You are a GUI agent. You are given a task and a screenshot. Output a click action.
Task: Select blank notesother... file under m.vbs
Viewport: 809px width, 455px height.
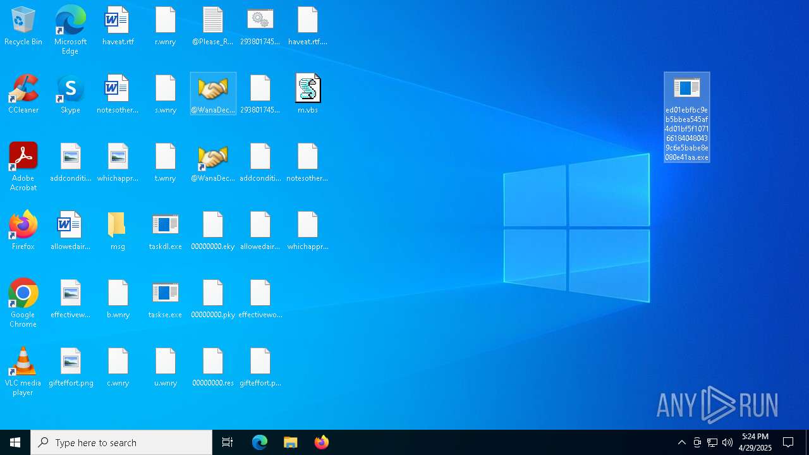[308, 163]
